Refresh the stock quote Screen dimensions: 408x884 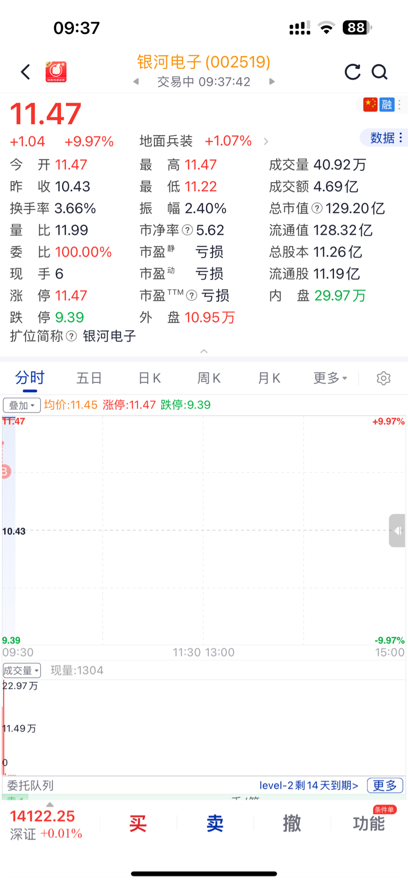(x=352, y=72)
